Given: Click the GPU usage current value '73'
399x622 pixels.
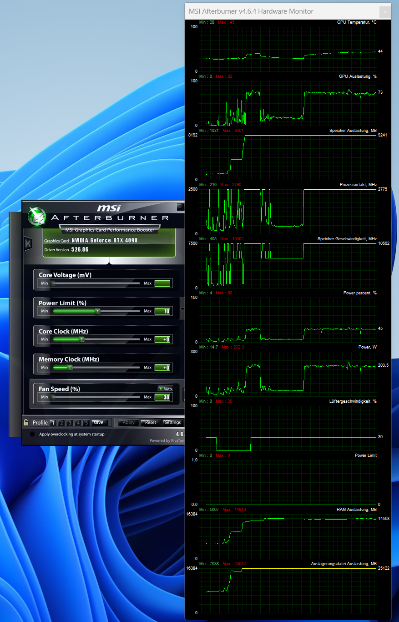Looking at the screenshot, I should click(380, 92).
